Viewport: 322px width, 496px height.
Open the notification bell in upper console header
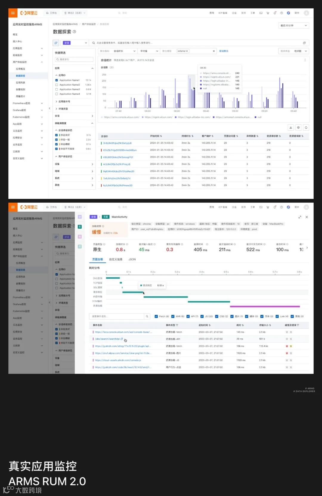[x=275, y=13]
